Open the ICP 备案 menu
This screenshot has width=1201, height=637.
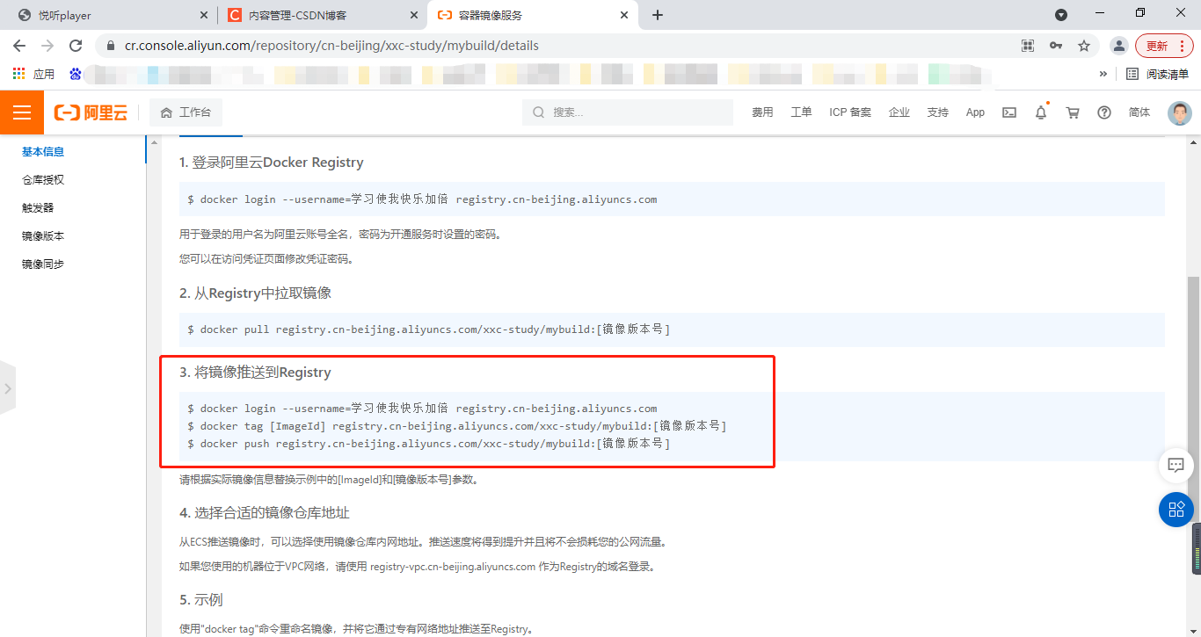(850, 112)
